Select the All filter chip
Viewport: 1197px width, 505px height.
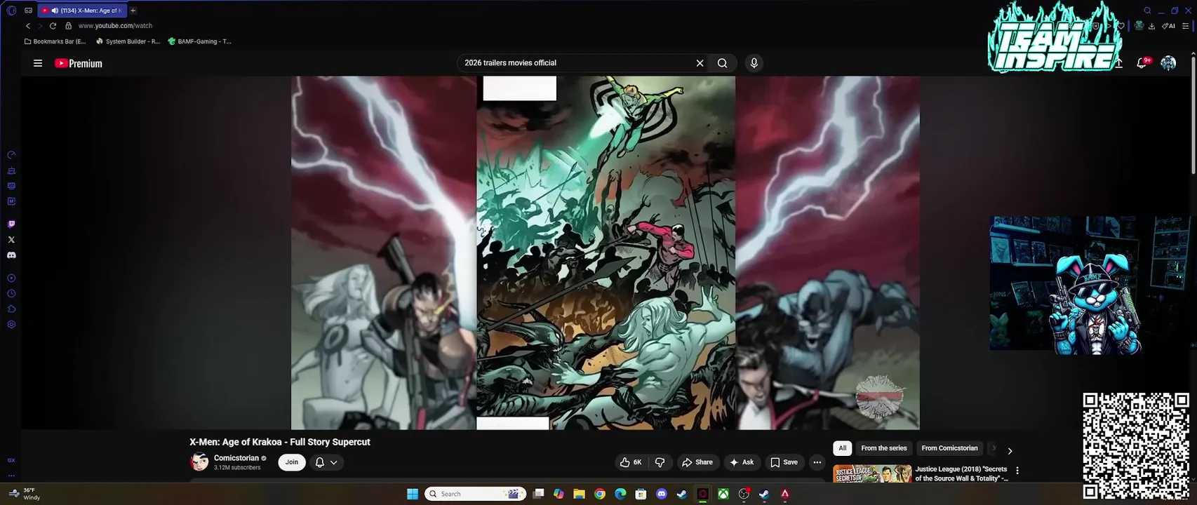[x=843, y=448]
